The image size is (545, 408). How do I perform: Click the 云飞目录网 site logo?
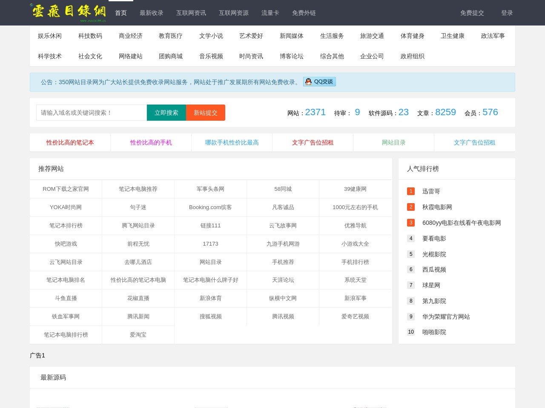pyautogui.click(x=68, y=12)
